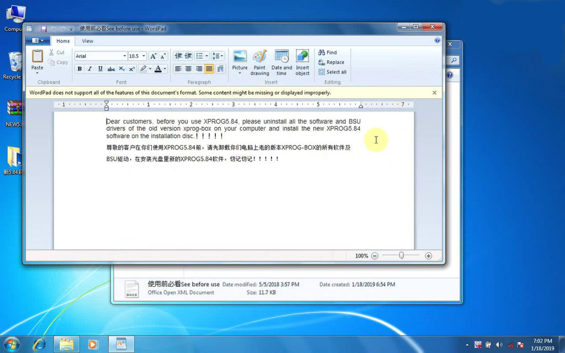Switch to the Home ribbon tab
Screen dimensions: 565x353
pyautogui.click(x=63, y=41)
